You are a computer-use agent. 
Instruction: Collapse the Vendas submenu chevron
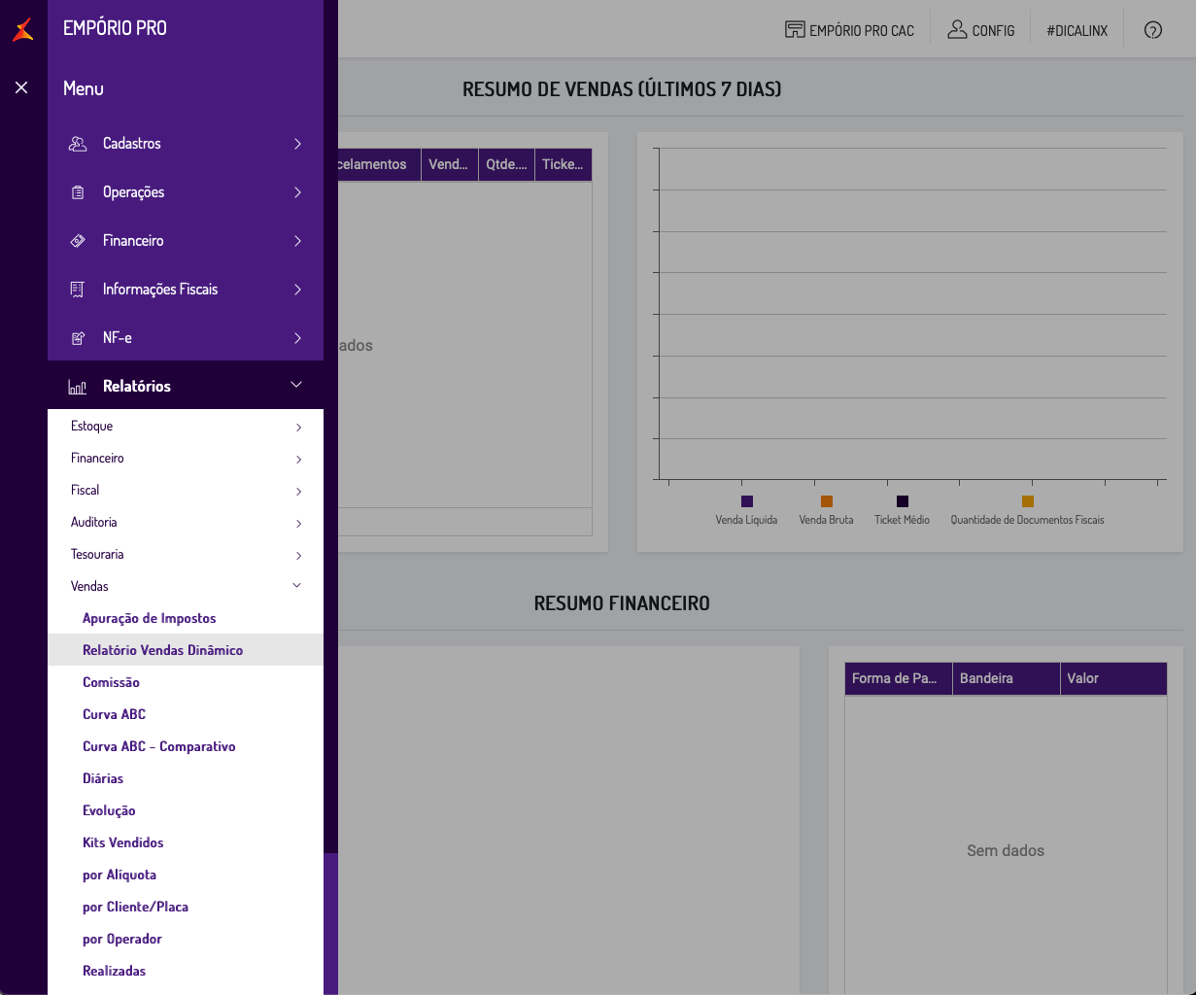coord(297,586)
